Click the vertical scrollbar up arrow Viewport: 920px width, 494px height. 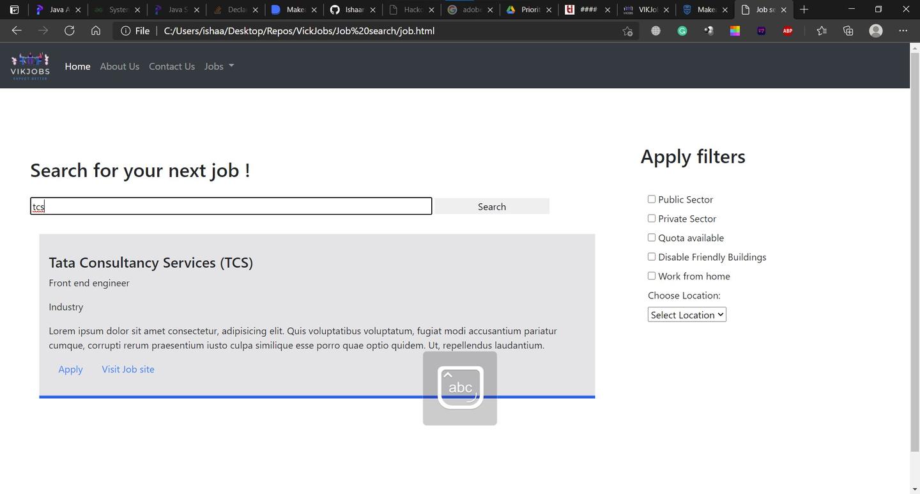[x=914, y=48]
